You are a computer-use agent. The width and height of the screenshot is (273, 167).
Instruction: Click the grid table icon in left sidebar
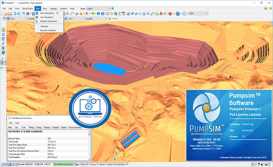tap(3, 39)
